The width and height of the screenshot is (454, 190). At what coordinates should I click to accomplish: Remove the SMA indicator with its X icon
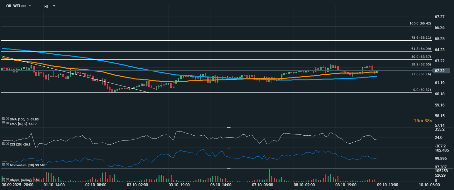pyautogui.click(x=7, y=119)
